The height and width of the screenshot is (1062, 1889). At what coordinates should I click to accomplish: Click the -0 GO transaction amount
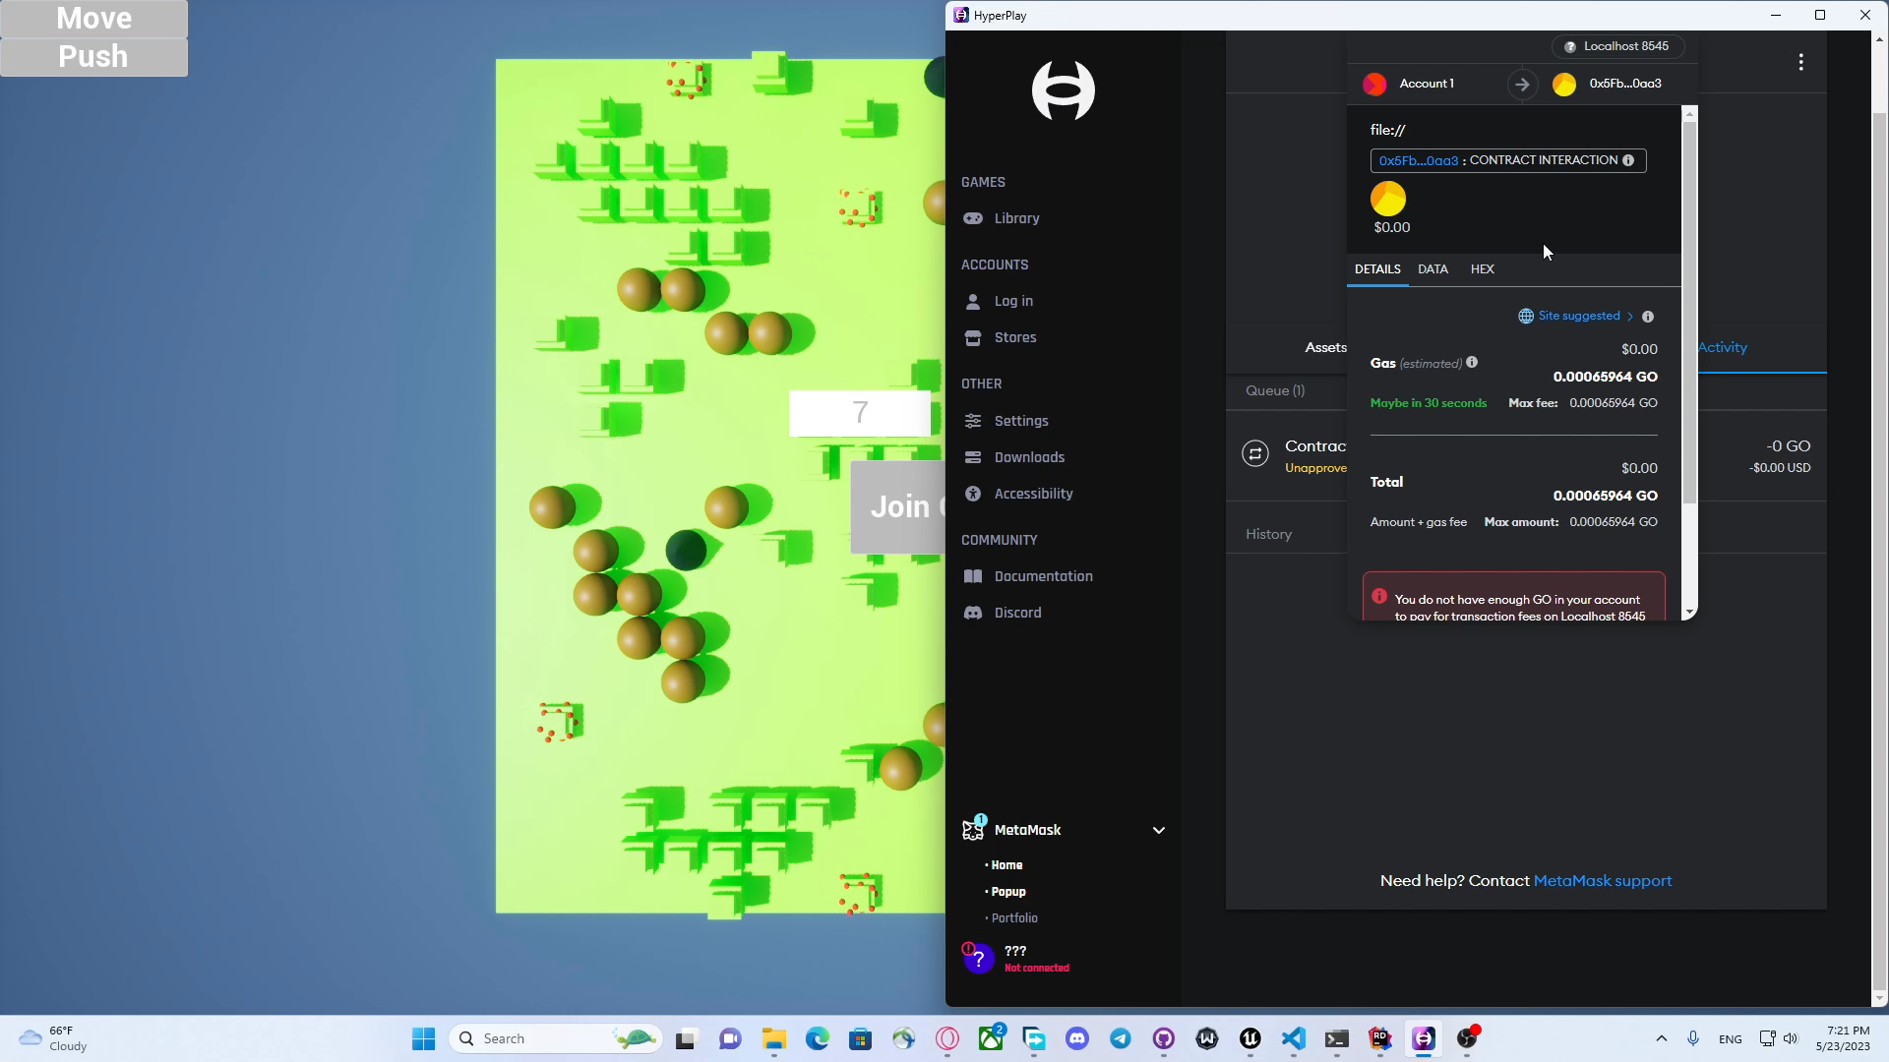click(1788, 446)
